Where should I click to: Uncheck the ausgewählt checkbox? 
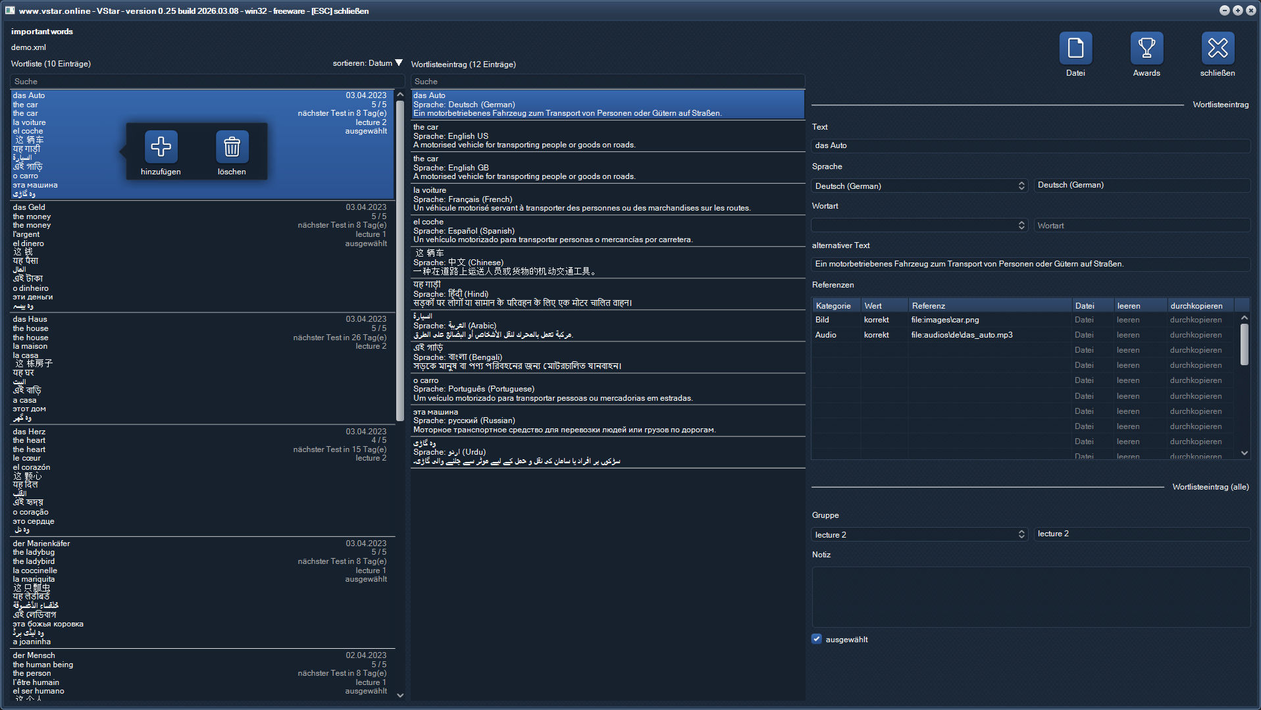(816, 638)
